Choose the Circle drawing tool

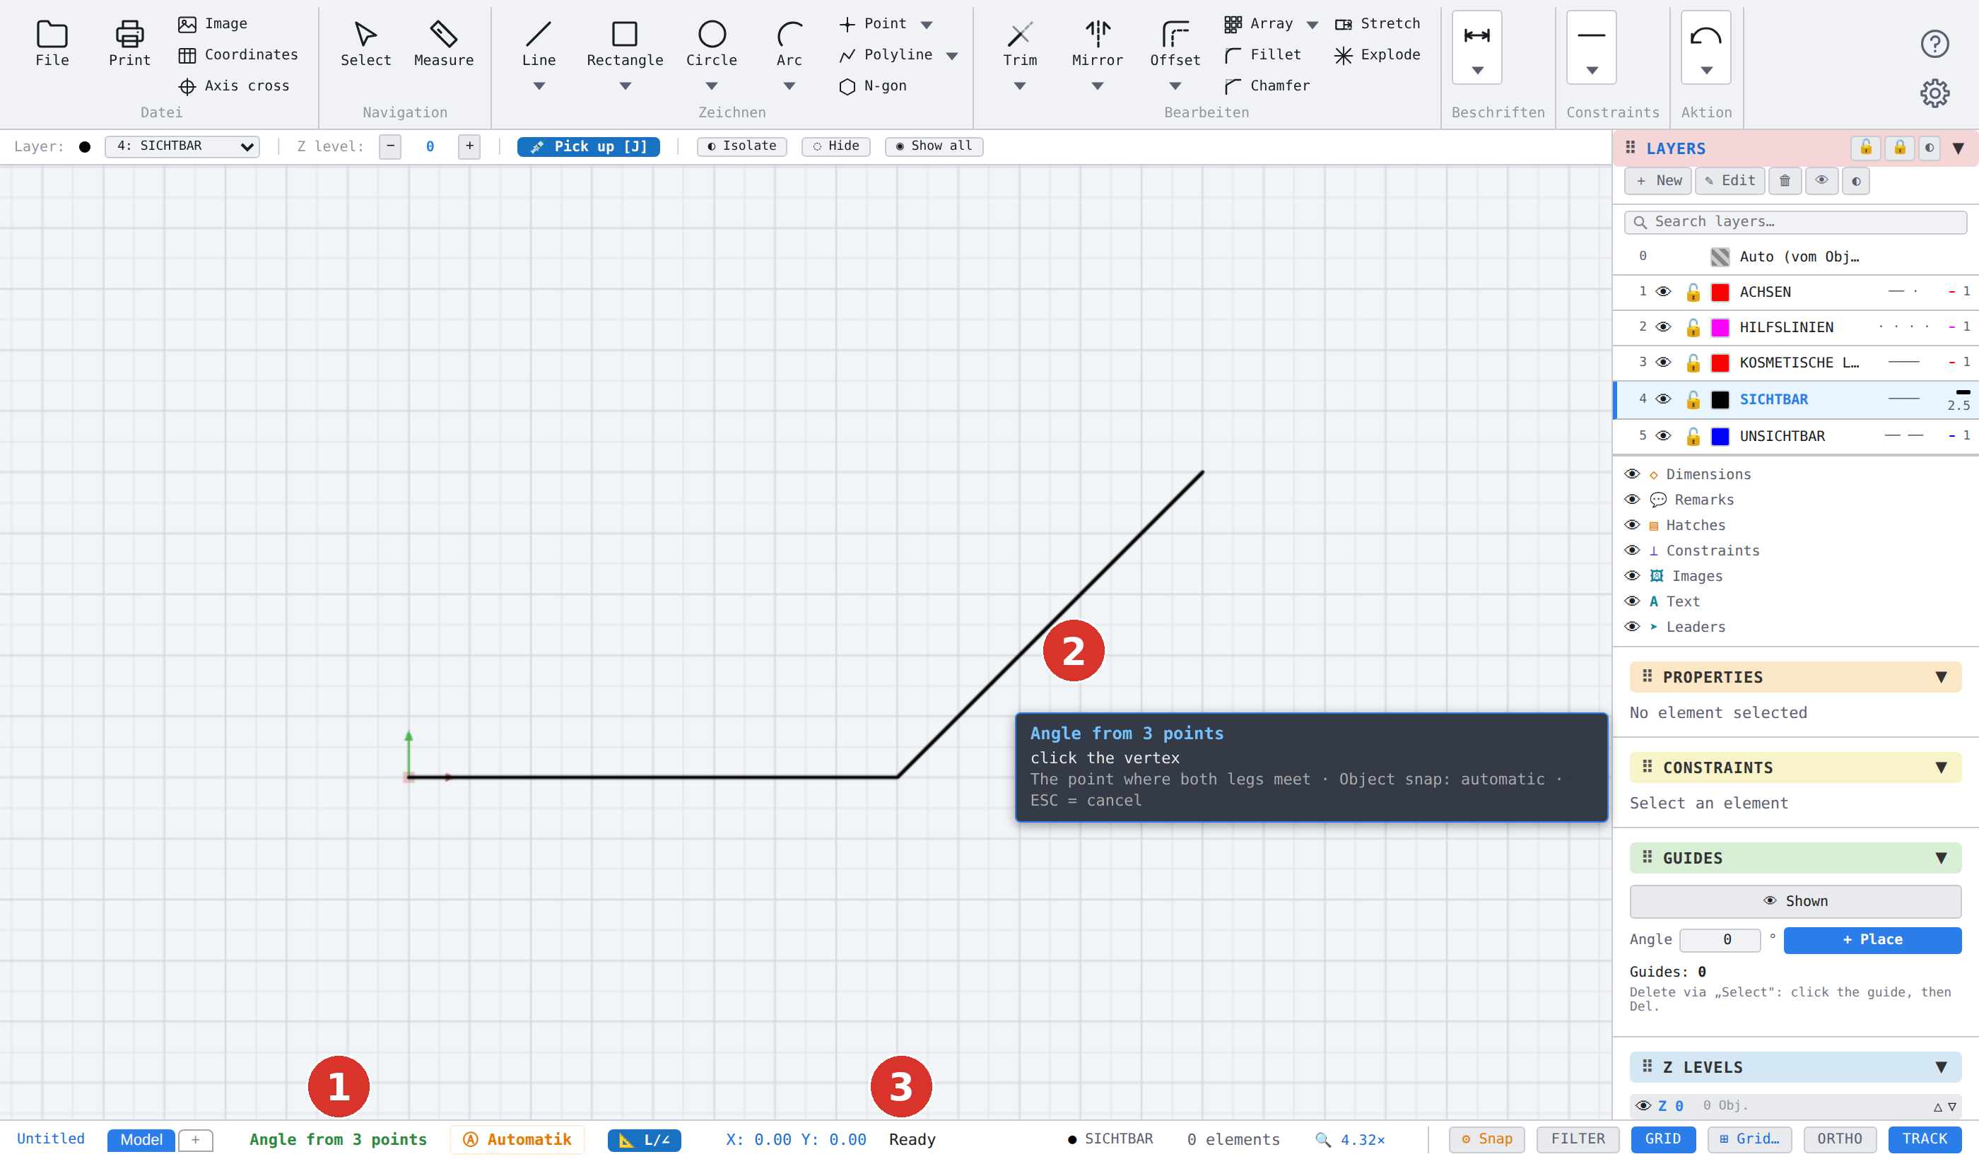[x=712, y=43]
